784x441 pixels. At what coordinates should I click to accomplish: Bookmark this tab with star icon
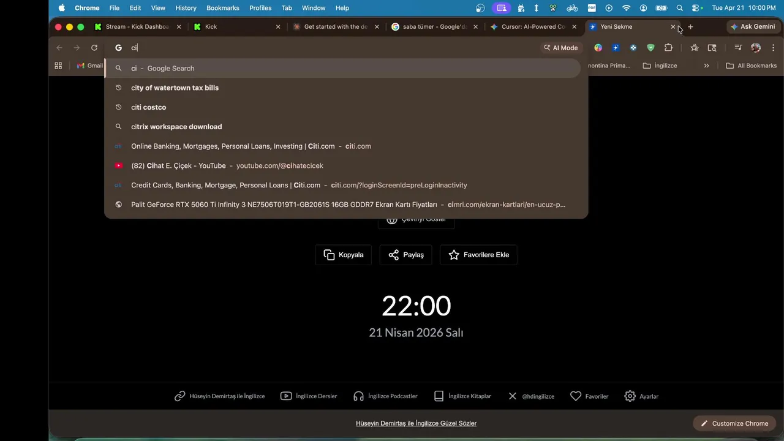point(694,48)
